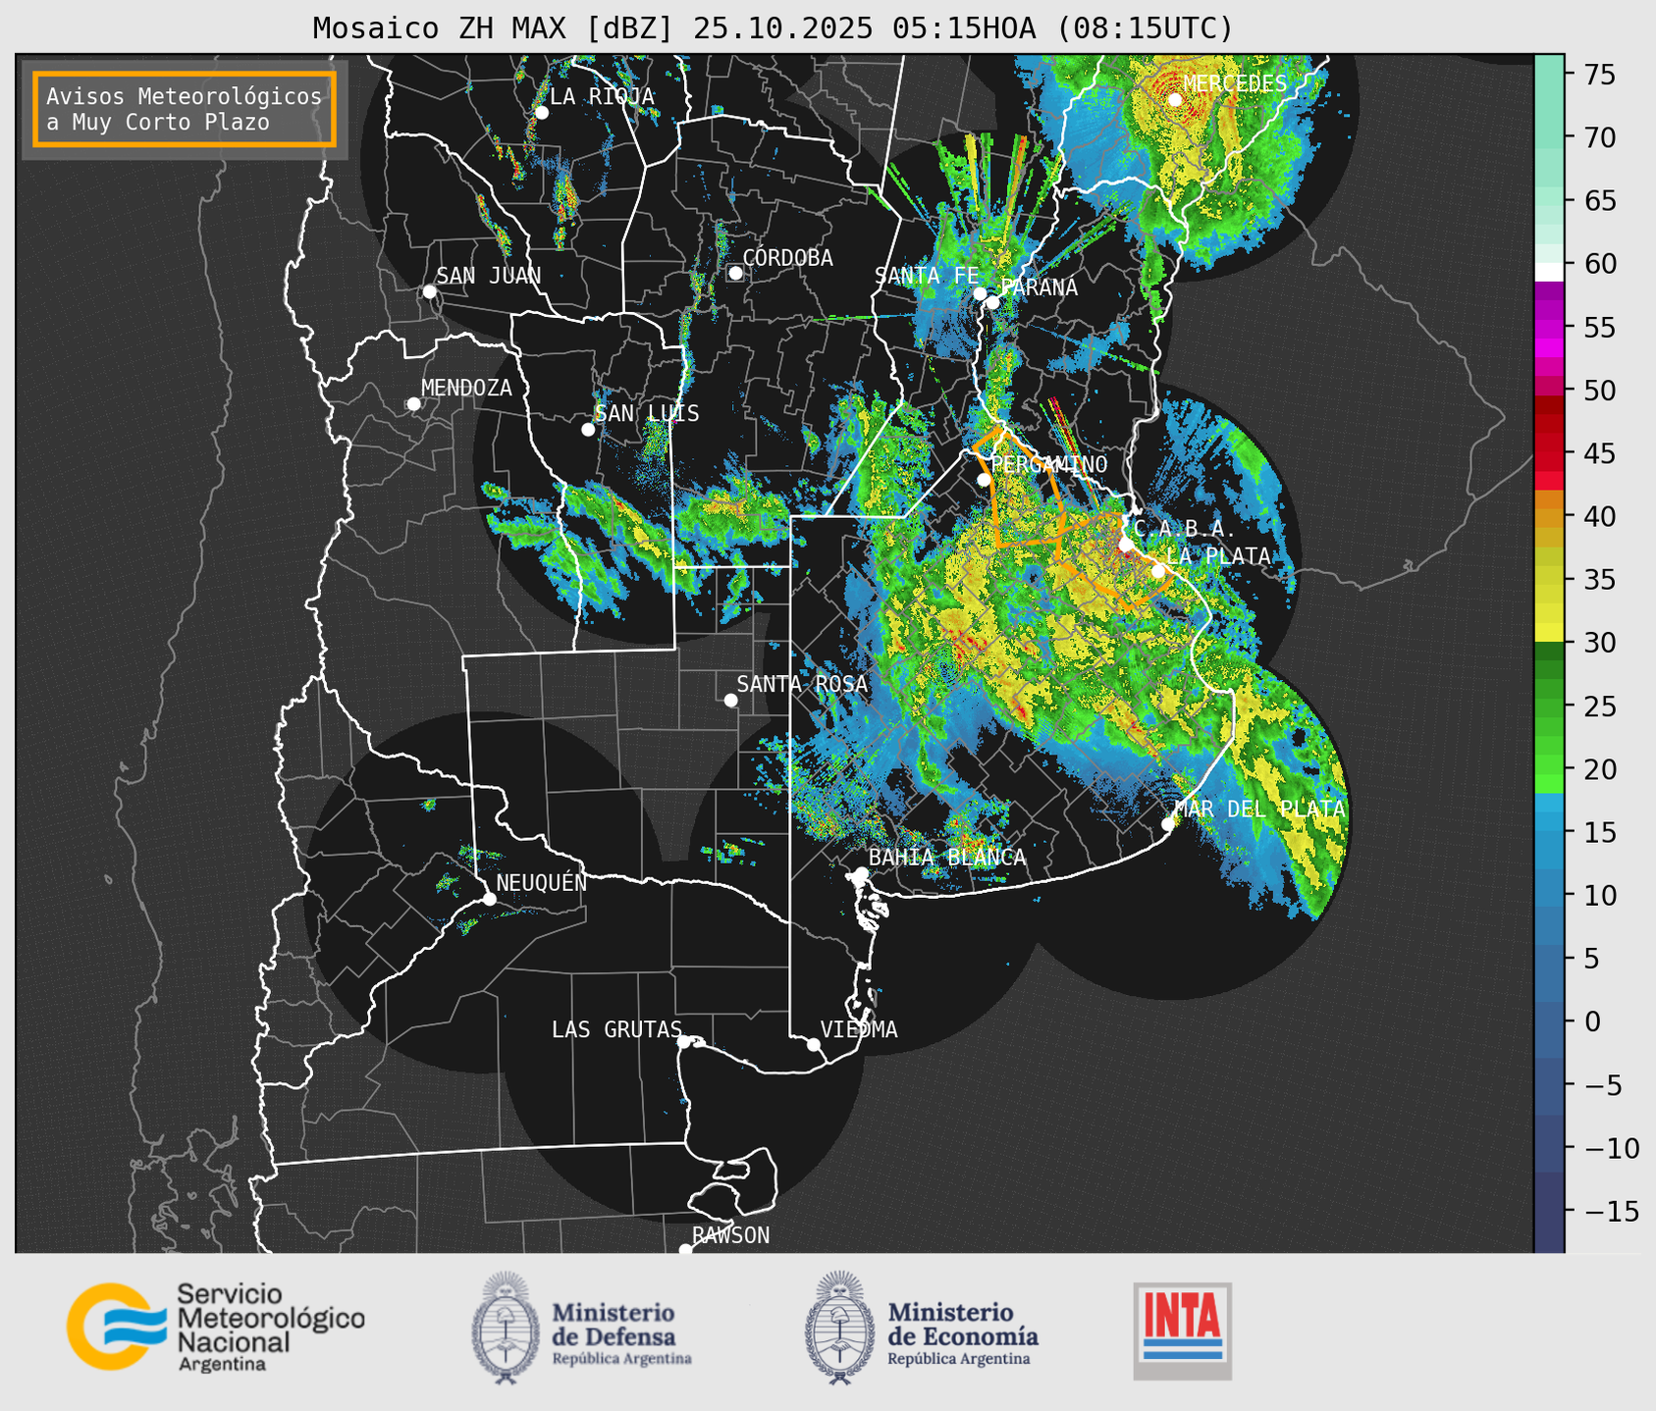Click the Pergamino city marker dot
Image resolution: width=1656 pixels, height=1411 pixels.
pos(984,480)
